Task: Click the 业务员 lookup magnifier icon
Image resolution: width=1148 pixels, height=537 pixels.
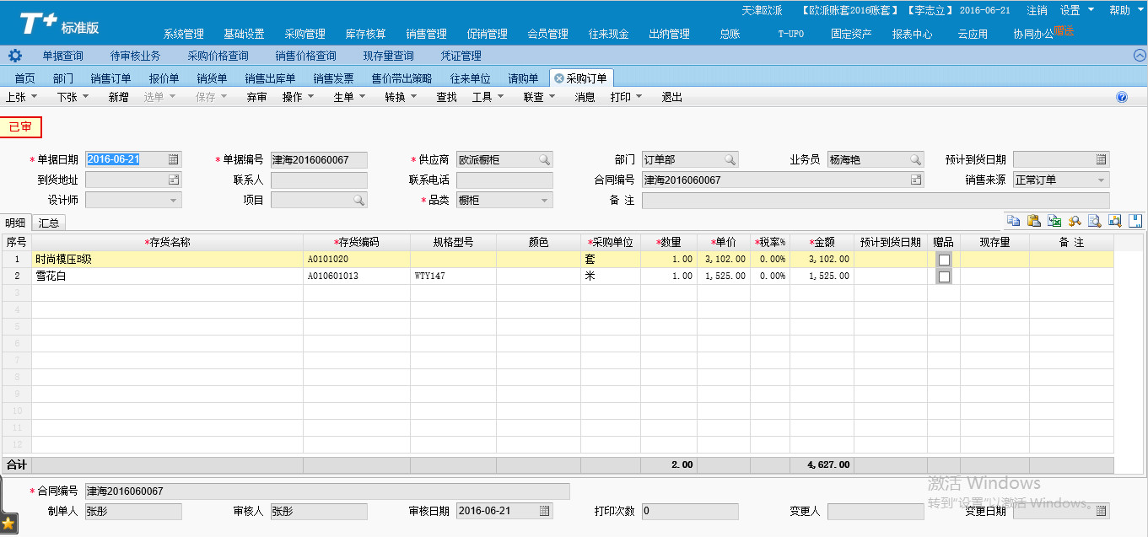Action: 915,159
